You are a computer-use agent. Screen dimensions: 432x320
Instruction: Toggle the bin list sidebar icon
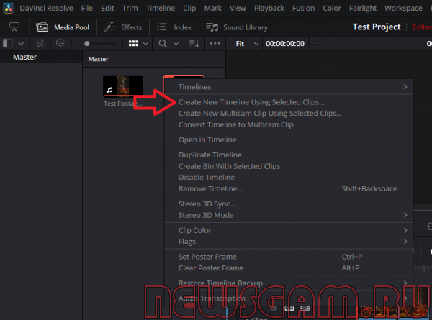tap(8, 43)
